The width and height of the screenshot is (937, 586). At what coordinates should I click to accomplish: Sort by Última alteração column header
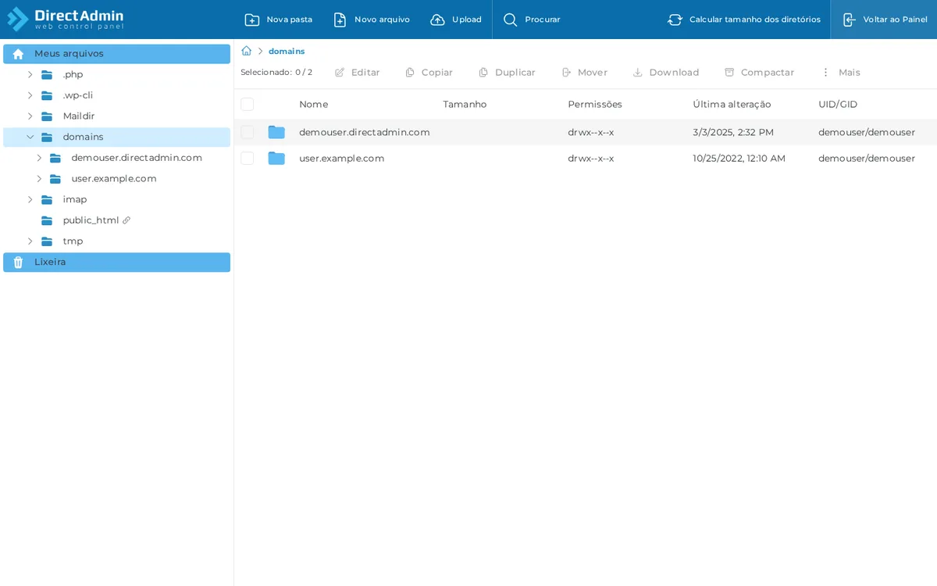732,104
